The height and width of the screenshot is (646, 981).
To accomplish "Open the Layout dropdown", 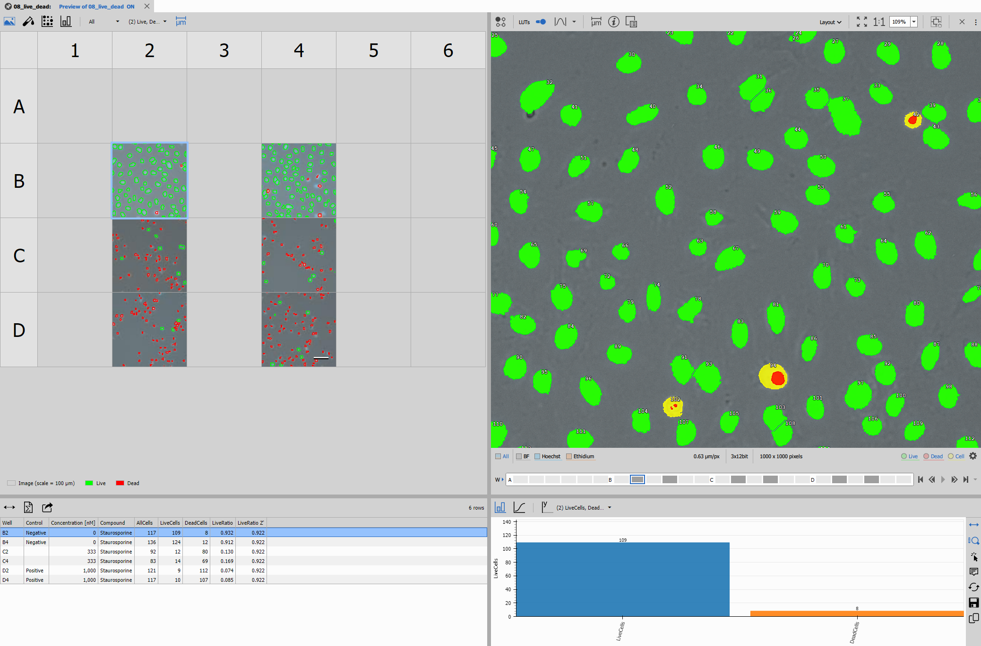I will click(x=830, y=22).
